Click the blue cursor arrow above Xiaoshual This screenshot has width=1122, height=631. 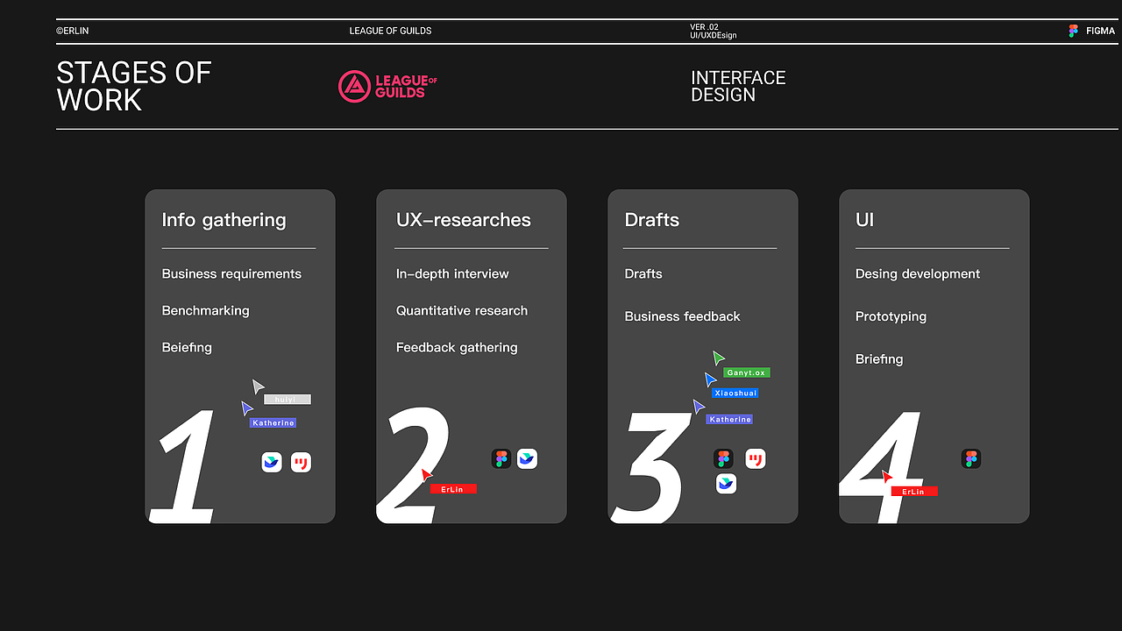710,379
